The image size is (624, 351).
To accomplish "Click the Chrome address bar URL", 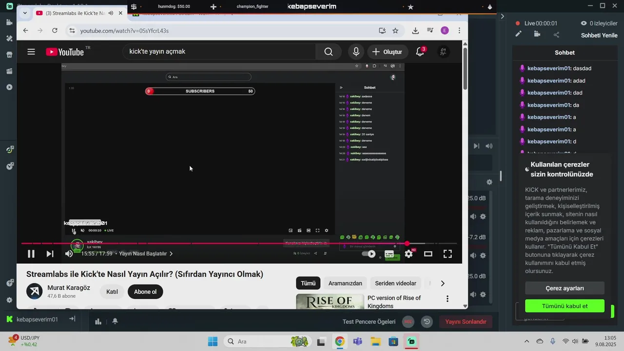I will click(x=124, y=31).
